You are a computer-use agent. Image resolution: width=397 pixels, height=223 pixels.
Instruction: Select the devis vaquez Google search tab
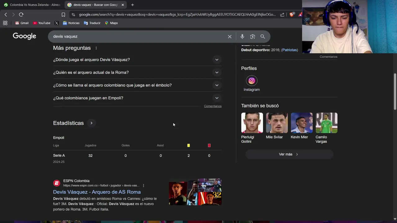pos(96,5)
